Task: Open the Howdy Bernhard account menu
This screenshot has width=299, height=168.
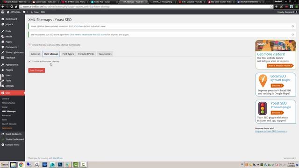Action: tap(287, 12)
